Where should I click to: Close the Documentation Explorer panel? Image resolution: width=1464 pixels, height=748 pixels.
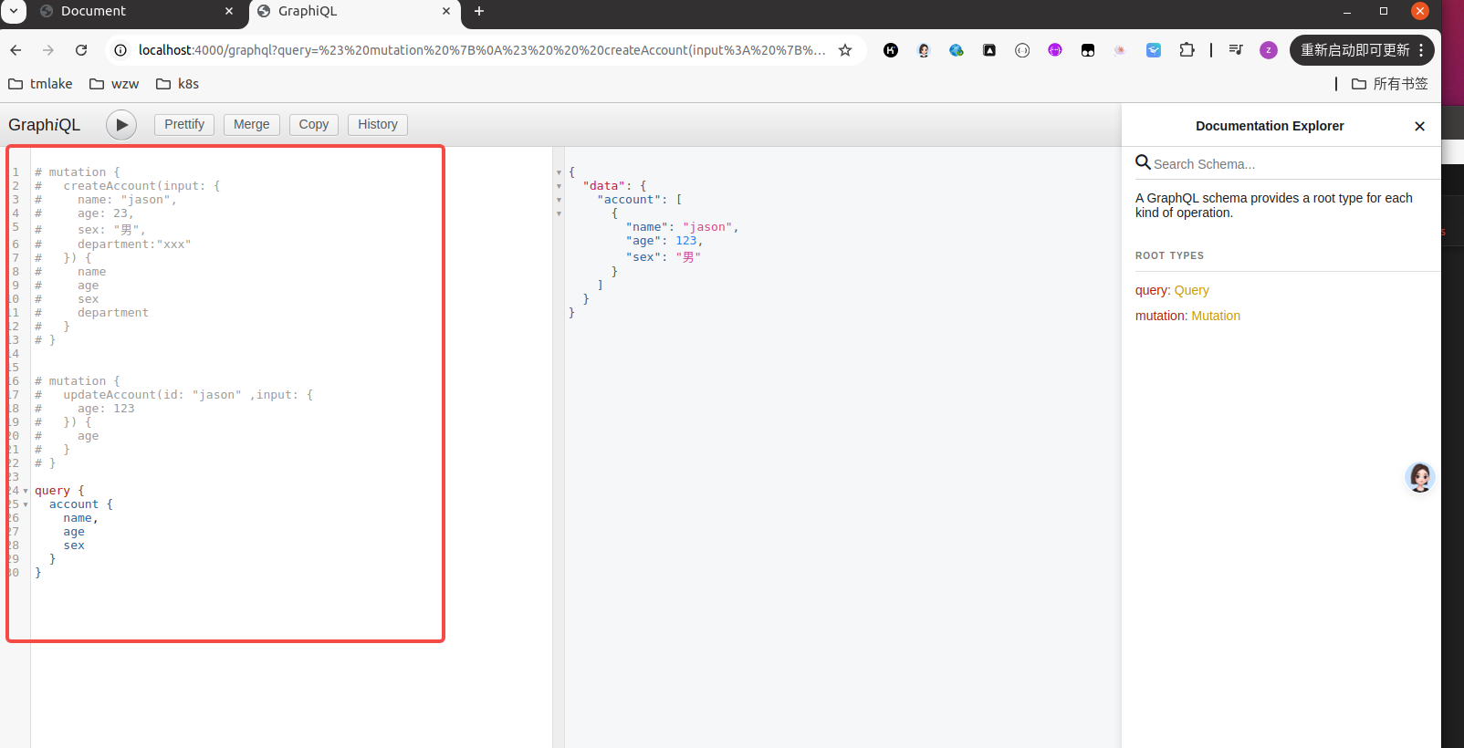coord(1419,127)
